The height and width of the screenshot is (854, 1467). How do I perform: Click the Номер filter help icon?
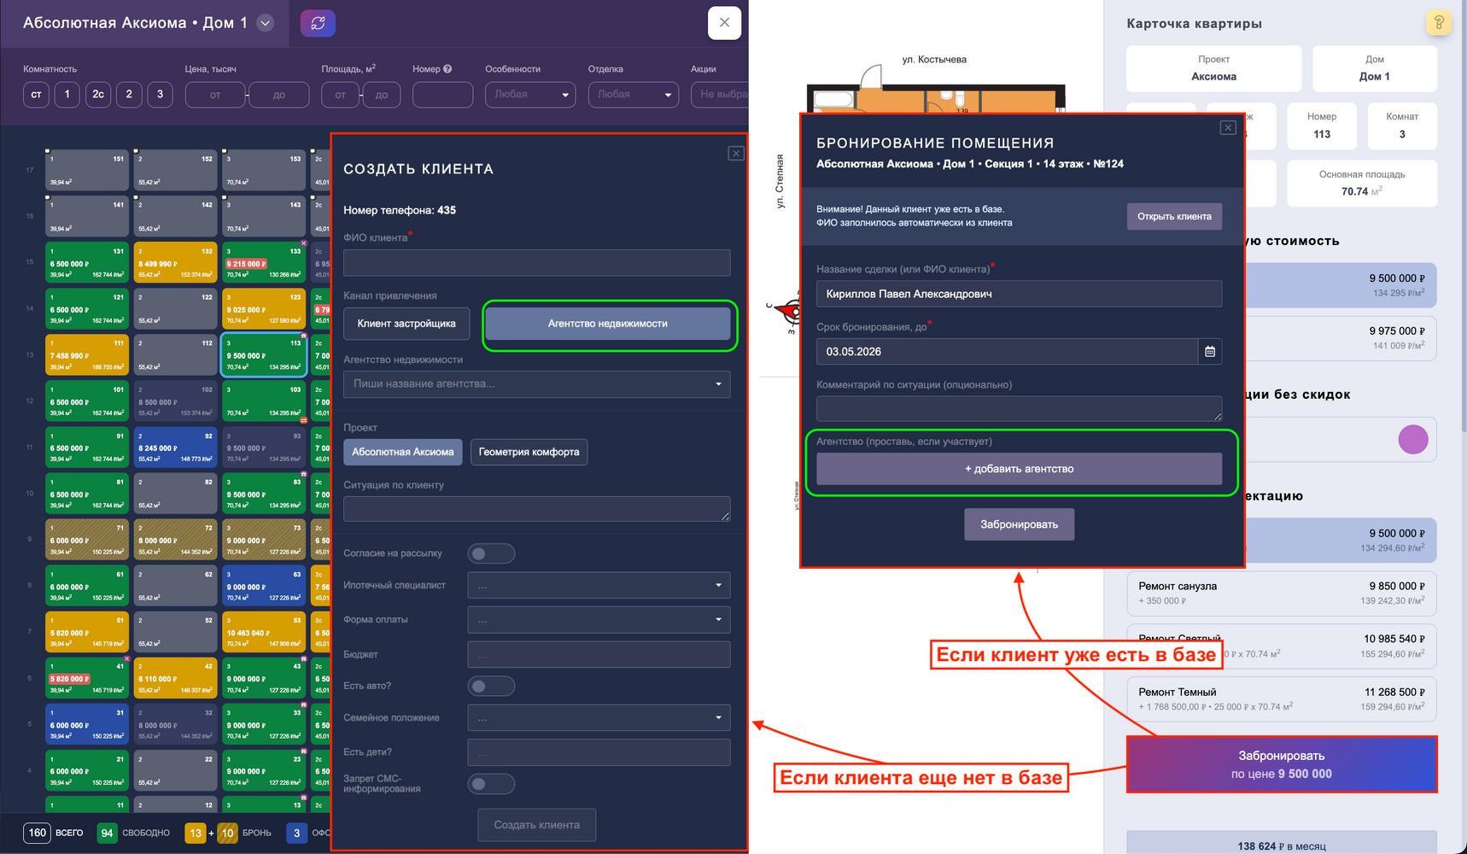pos(447,69)
